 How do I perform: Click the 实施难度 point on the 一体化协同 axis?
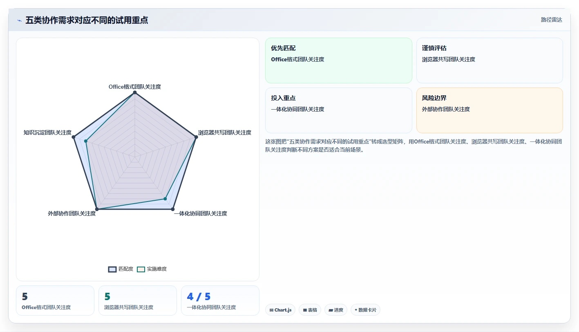(165, 199)
